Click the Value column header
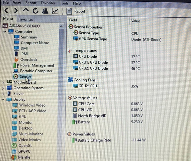 (136, 21)
